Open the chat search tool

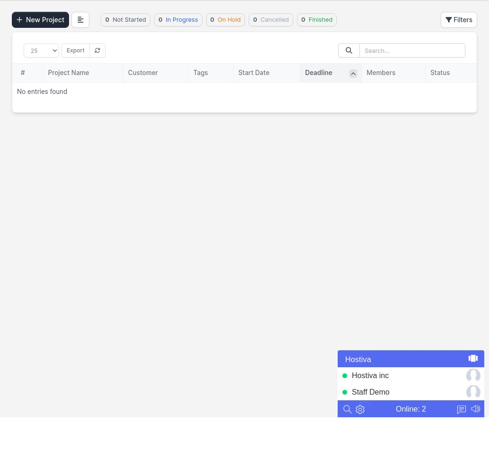point(348,409)
